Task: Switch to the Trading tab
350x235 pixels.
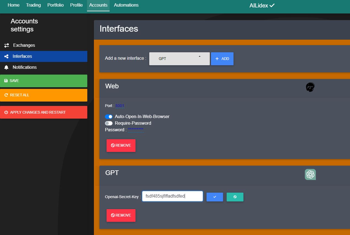Action: [33, 5]
